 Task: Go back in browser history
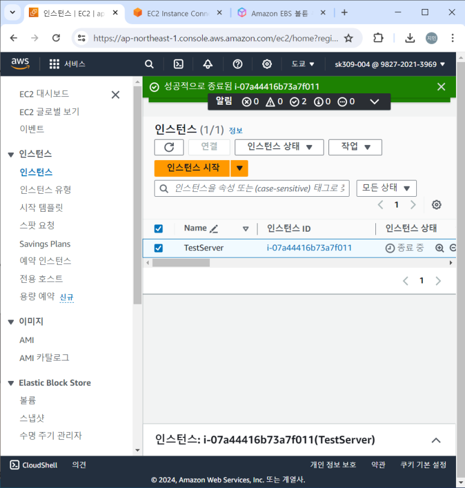click(14, 39)
